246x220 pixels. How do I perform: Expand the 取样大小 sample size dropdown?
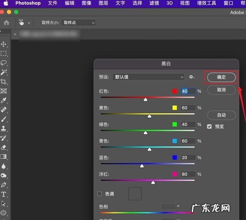click(x=78, y=23)
